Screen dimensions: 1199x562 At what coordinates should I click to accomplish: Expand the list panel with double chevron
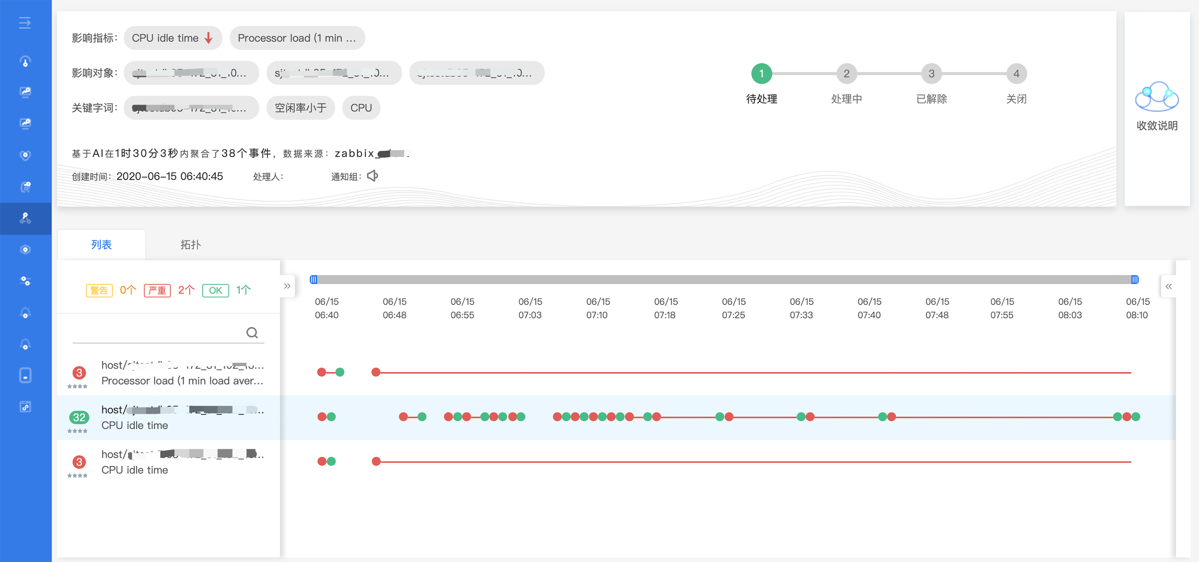[x=287, y=286]
